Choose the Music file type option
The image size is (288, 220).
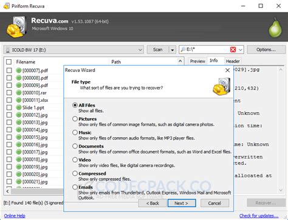[x=75, y=132]
